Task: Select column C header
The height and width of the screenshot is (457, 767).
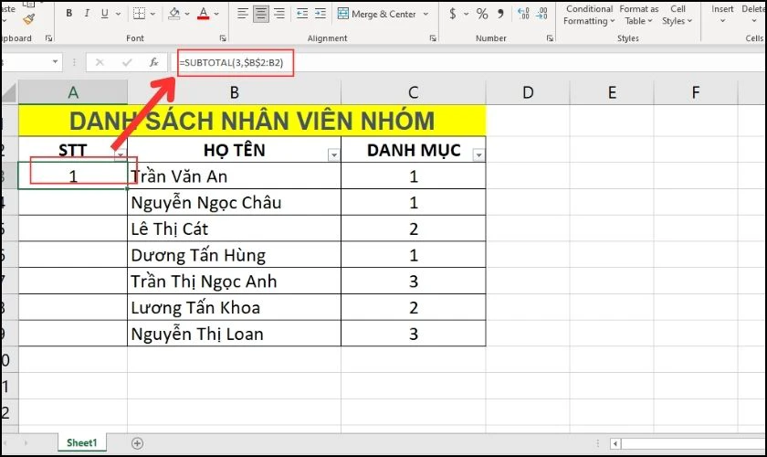Action: point(414,92)
